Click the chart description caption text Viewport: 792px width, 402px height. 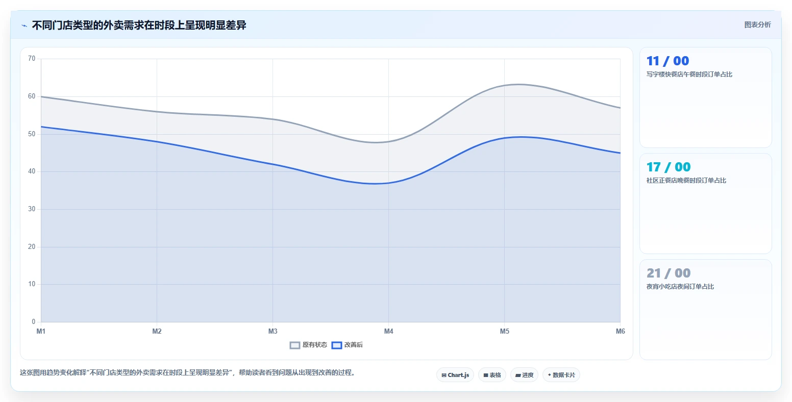click(x=187, y=373)
